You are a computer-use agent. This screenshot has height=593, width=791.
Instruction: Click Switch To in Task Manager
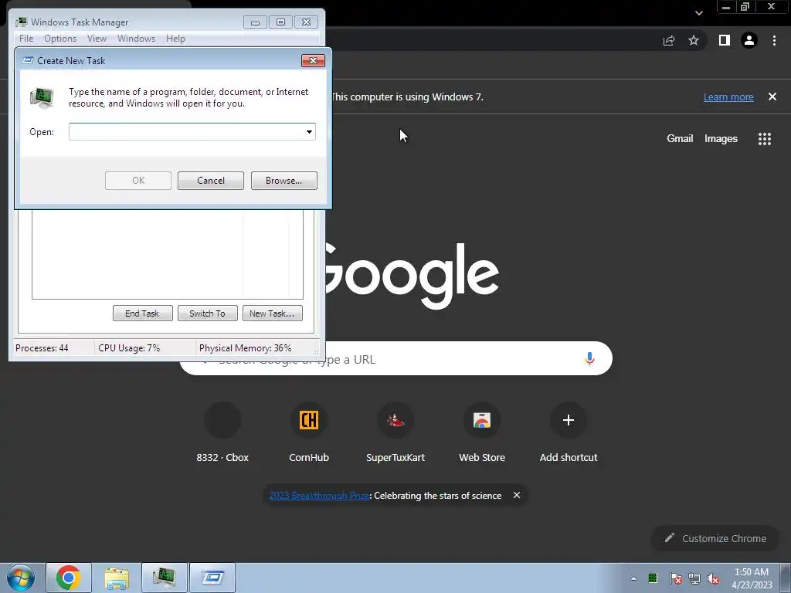tap(207, 313)
